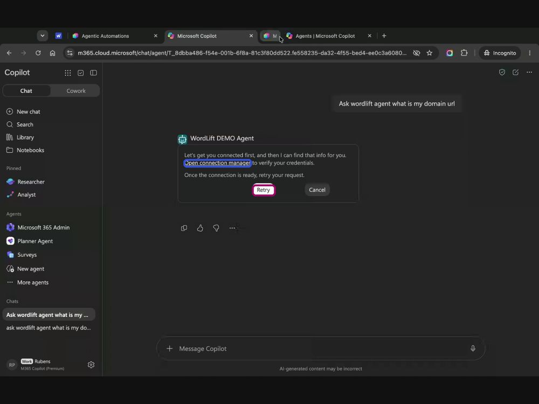Click the shield protection icon at top right
539x404 pixels.
[502, 72]
